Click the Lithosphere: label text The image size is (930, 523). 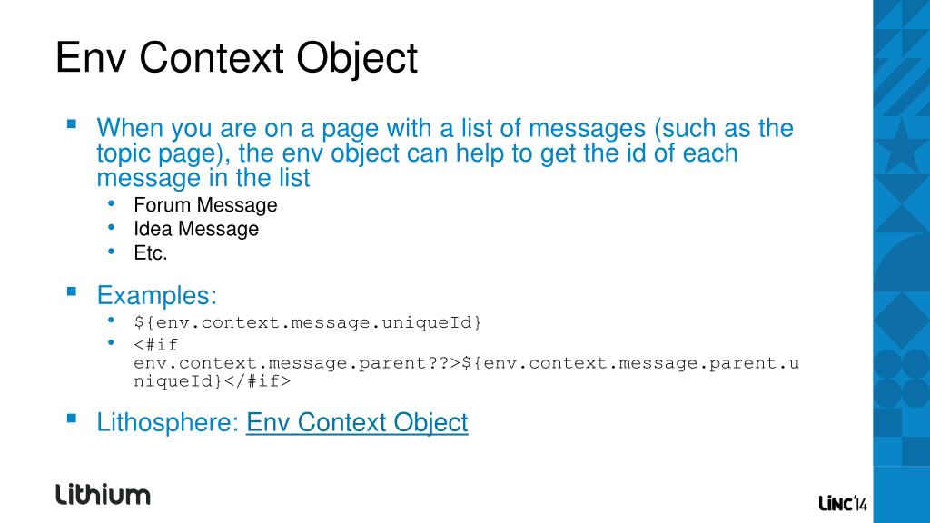point(168,423)
